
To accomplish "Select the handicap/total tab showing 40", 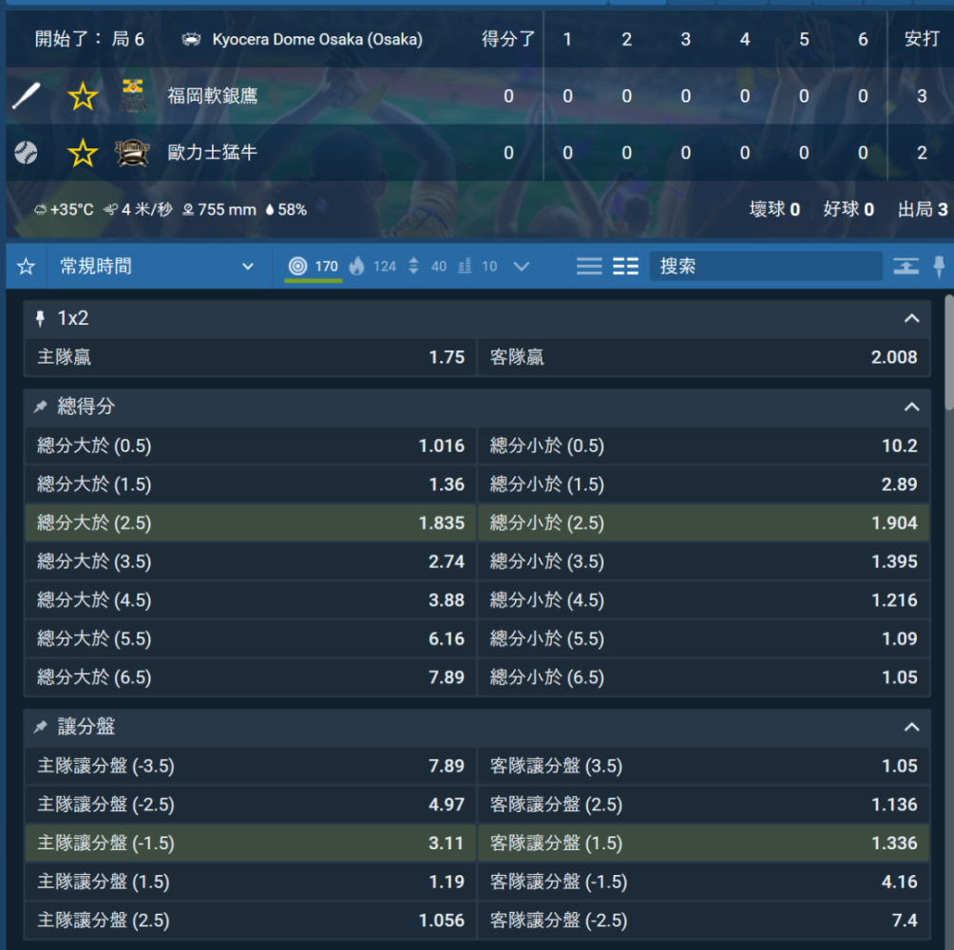I will click(x=427, y=266).
